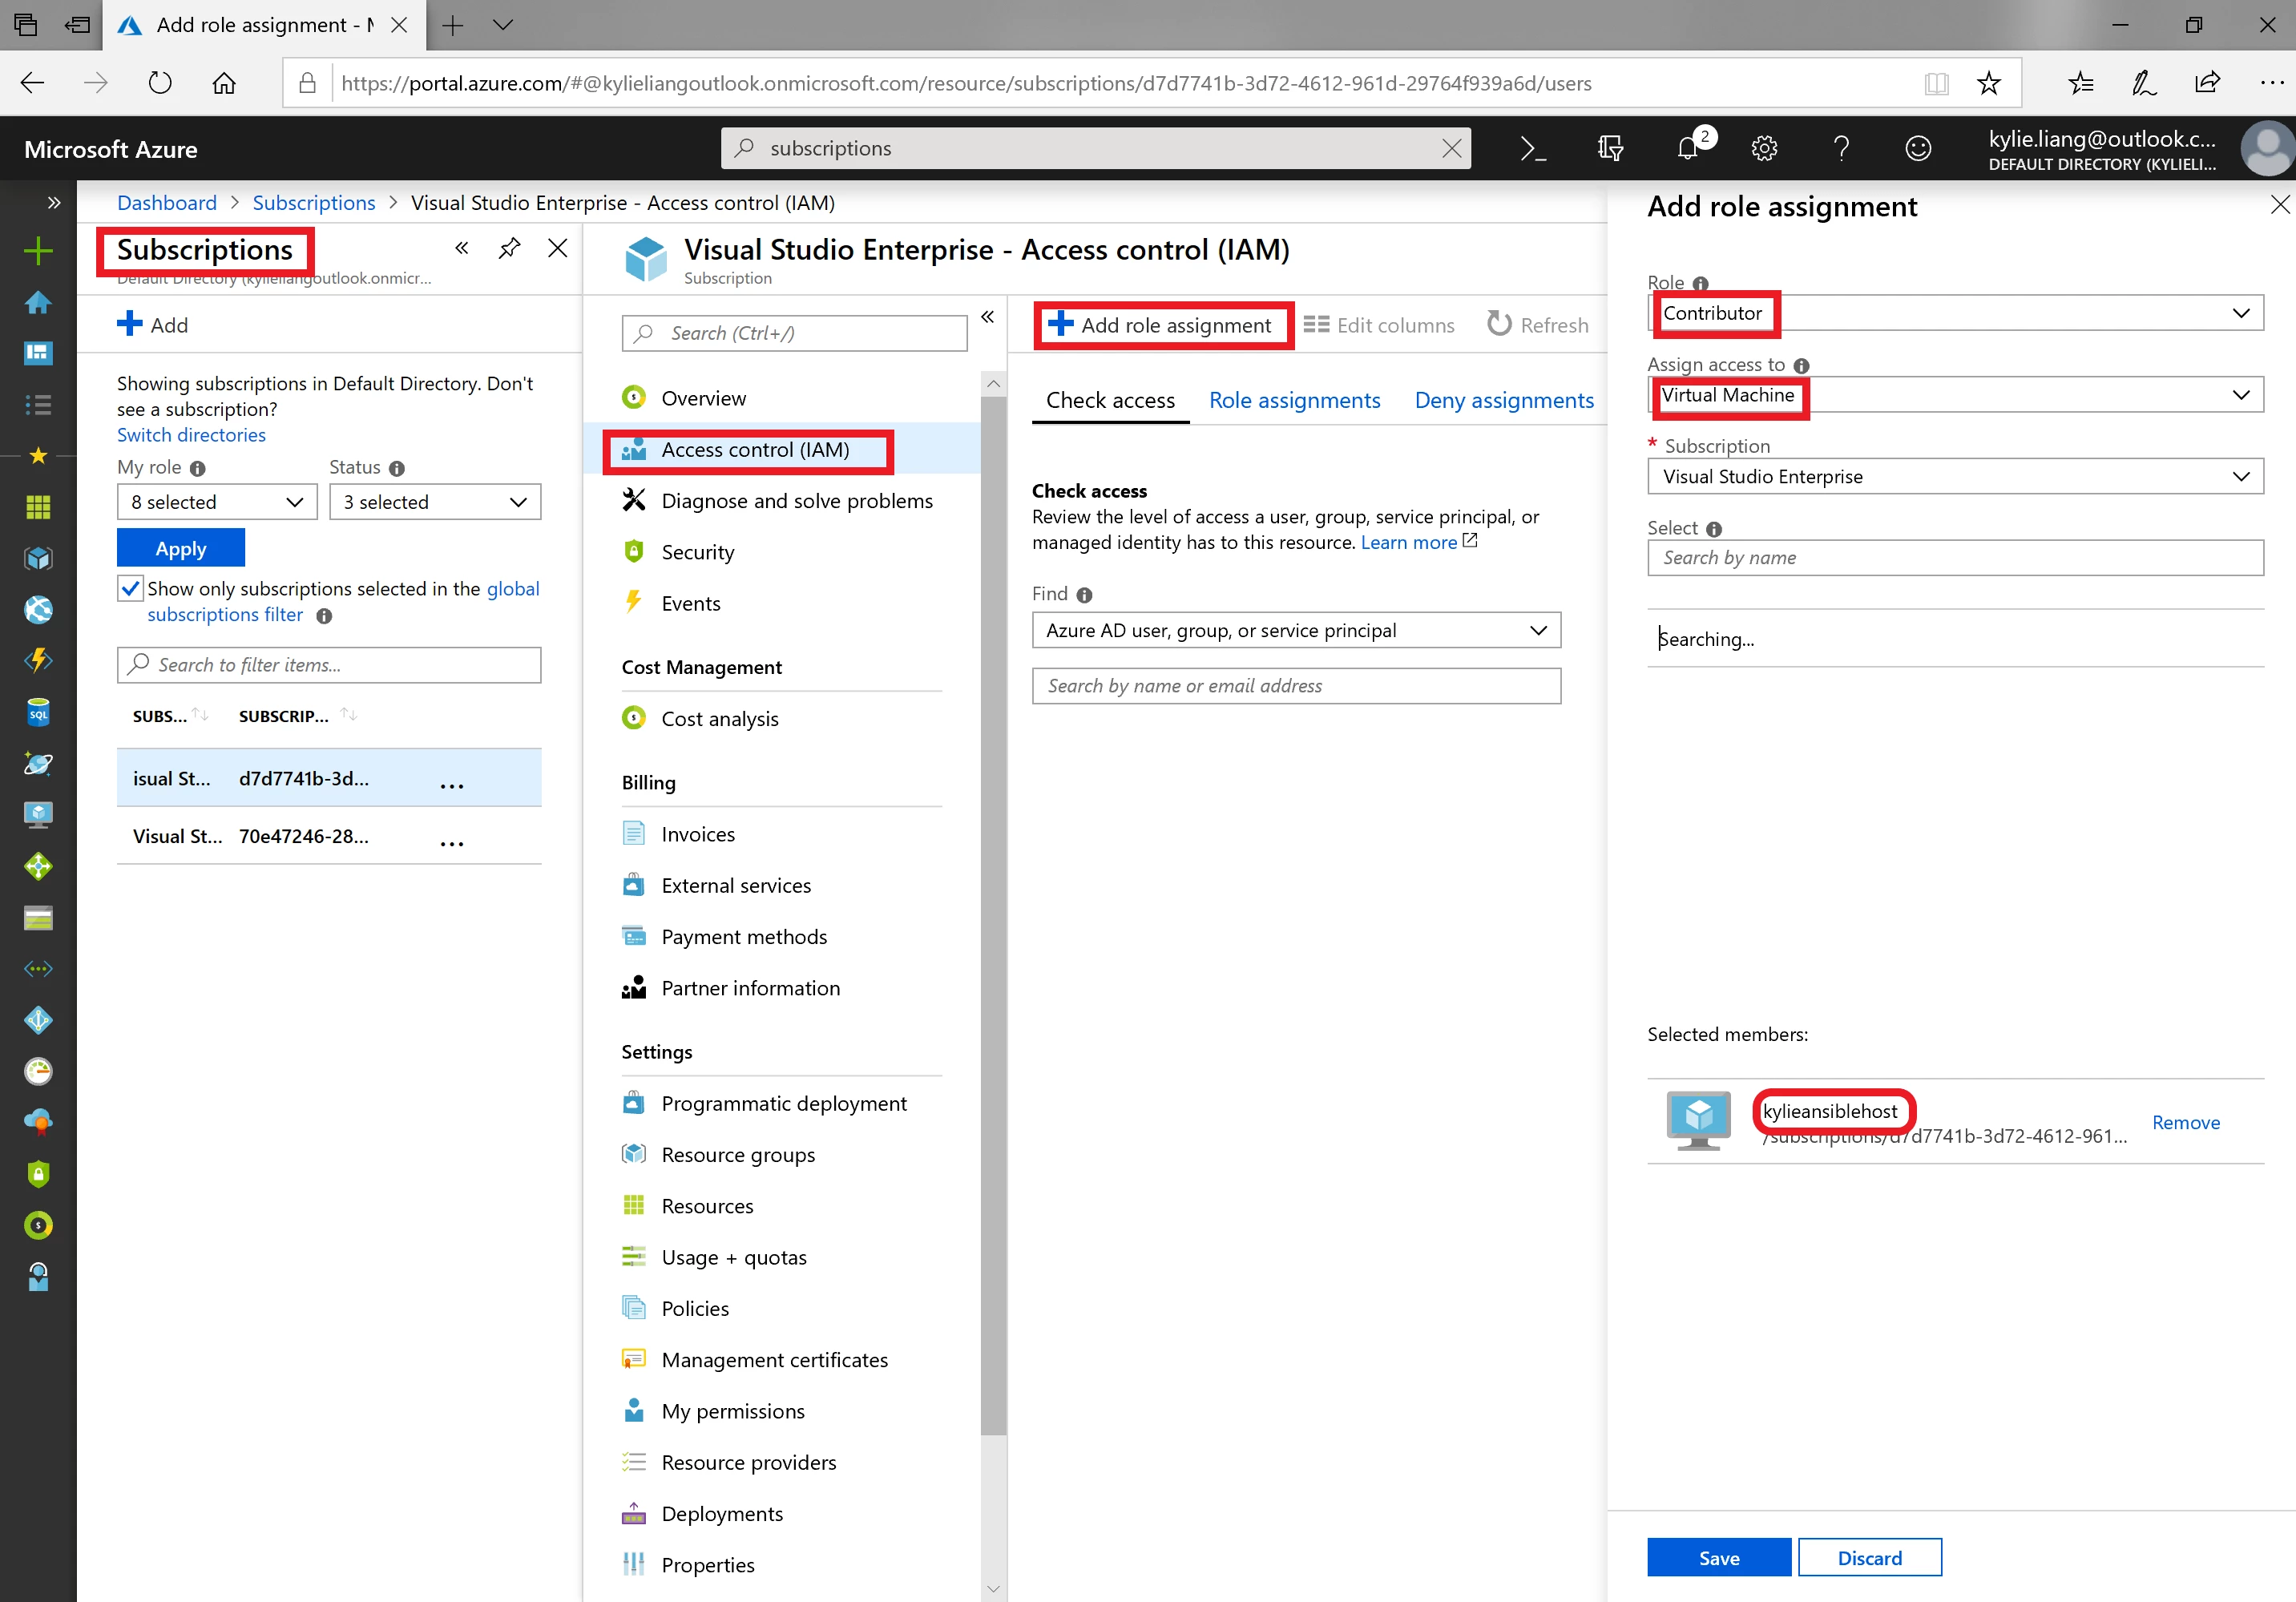Pin the Subscriptions blade
The width and height of the screenshot is (2296, 1602).
tap(509, 248)
